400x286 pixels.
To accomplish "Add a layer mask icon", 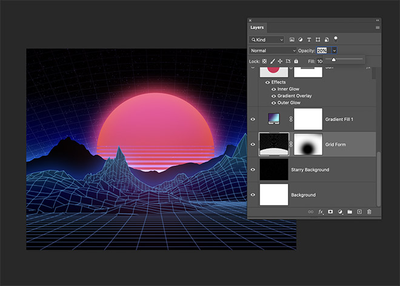I will tap(330, 212).
